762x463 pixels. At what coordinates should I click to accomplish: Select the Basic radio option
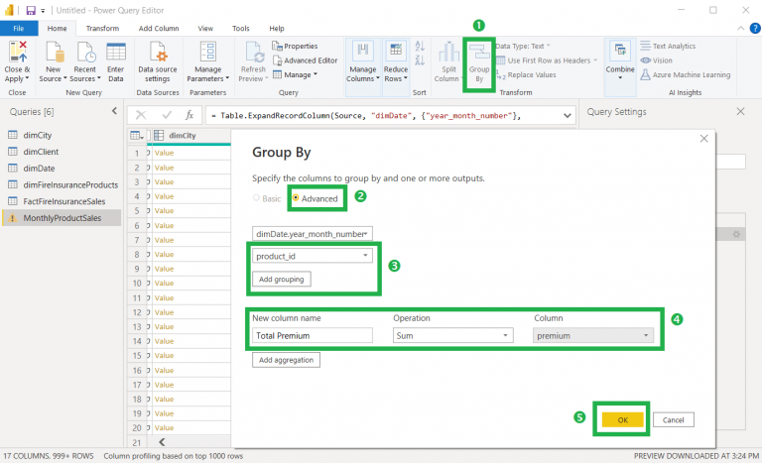click(267, 198)
